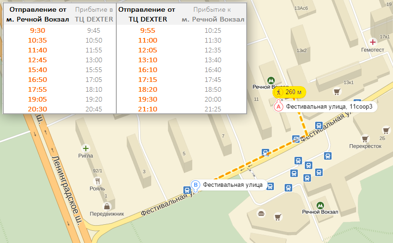The image size is (393, 243).
Task: Click the Ленинградское ш. road label
Action: point(67,191)
